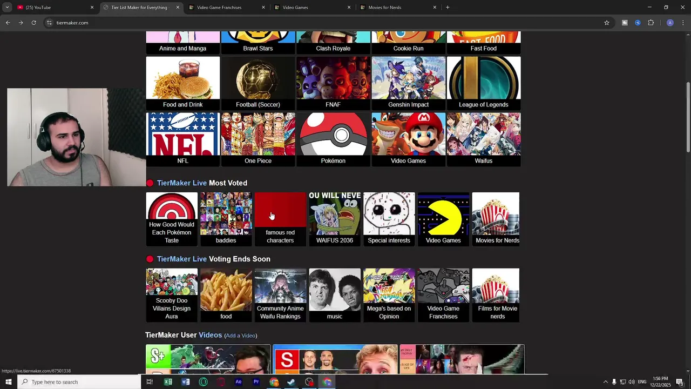The height and width of the screenshot is (389, 691).
Task: Open the famous red characters tier list
Action: [x=280, y=219]
